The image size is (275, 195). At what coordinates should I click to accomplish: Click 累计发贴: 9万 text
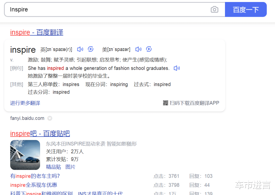(x=62, y=159)
